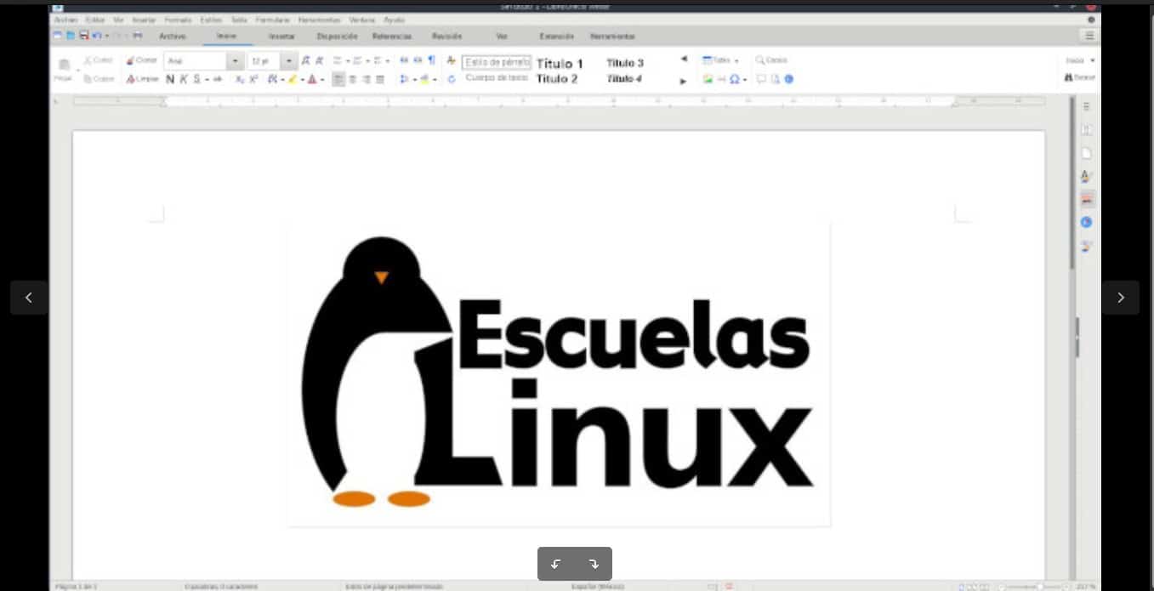The image size is (1154, 591).
Task: Click the Open folder icon
Action: pos(71,36)
